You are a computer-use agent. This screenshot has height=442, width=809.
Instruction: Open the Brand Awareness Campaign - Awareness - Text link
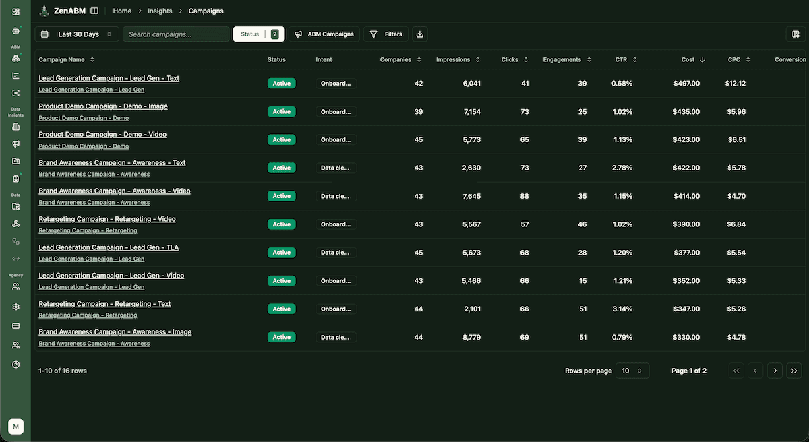pyautogui.click(x=112, y=162)
